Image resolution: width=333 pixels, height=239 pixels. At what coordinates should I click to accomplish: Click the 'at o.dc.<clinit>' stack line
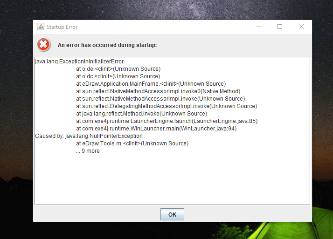pyautogui.click(x=118, y=76)
